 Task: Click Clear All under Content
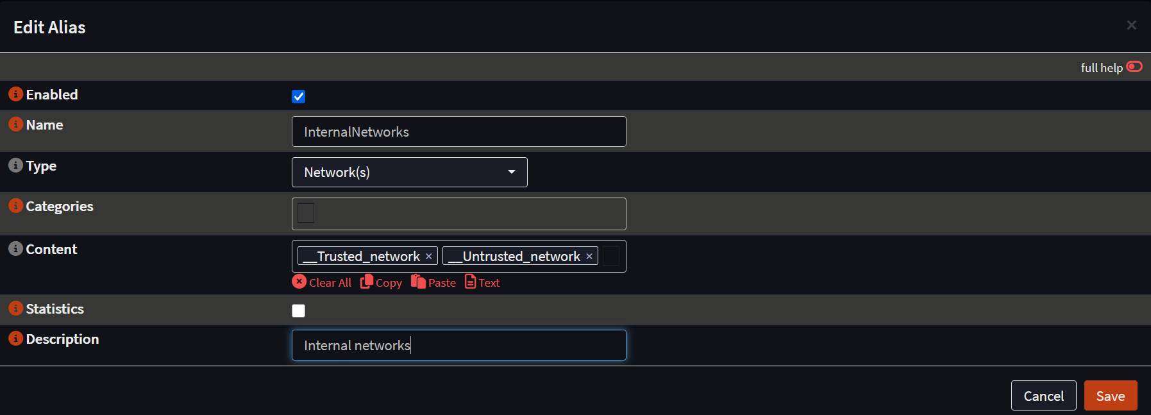tap(322, 283)
